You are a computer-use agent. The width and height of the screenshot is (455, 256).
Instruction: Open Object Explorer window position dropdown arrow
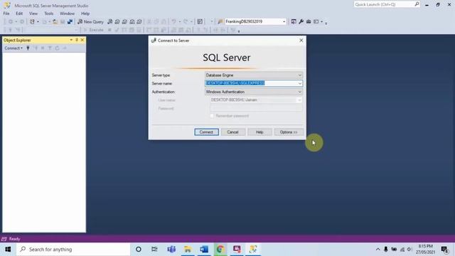click(71, 40)
